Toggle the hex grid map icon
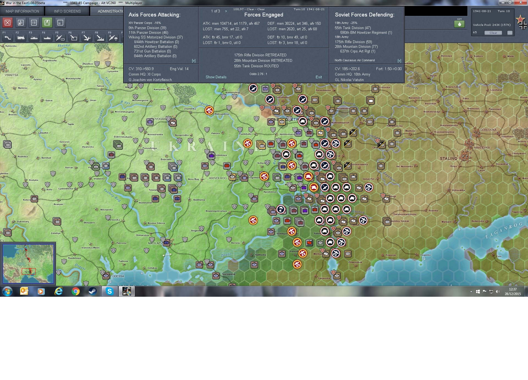 (x=60, y=23)
